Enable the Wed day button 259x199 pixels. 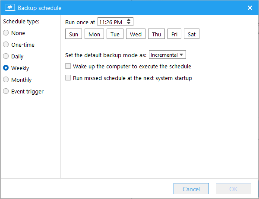(x=136, y=34)
